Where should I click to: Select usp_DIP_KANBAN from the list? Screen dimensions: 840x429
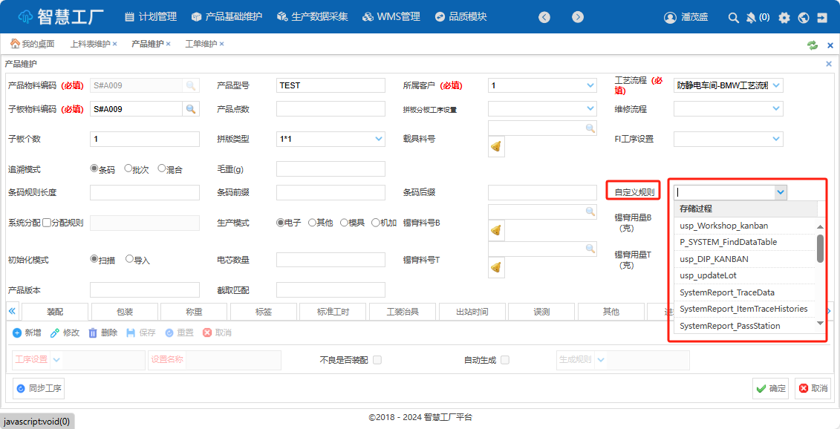coord(714,259)
